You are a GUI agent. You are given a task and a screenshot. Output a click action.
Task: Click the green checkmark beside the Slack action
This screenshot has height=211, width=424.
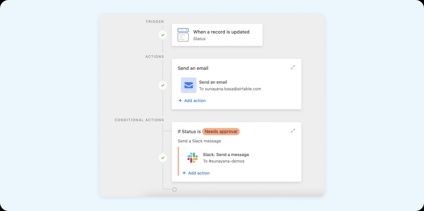pyautogui.click(x=163, y=158)
